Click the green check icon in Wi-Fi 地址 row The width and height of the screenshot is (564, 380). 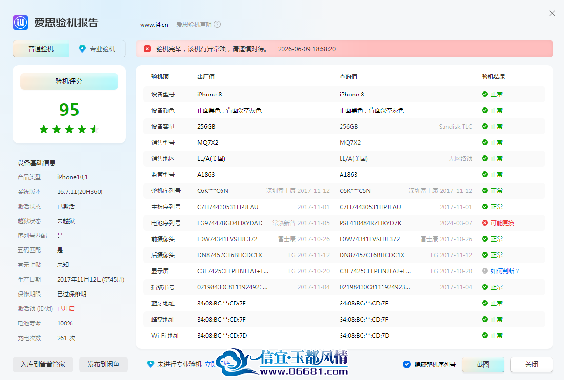click(x=485, y=336)
